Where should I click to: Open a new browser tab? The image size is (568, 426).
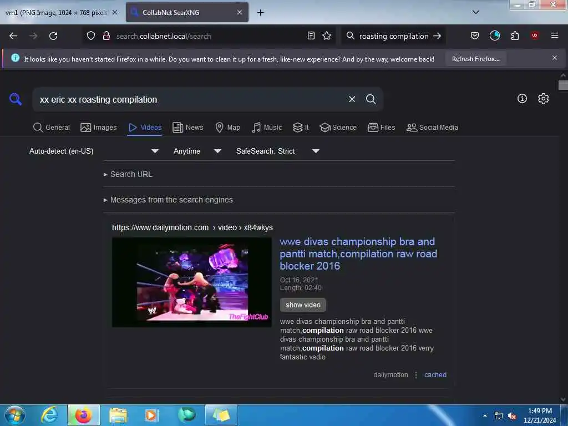click(261, 13)
